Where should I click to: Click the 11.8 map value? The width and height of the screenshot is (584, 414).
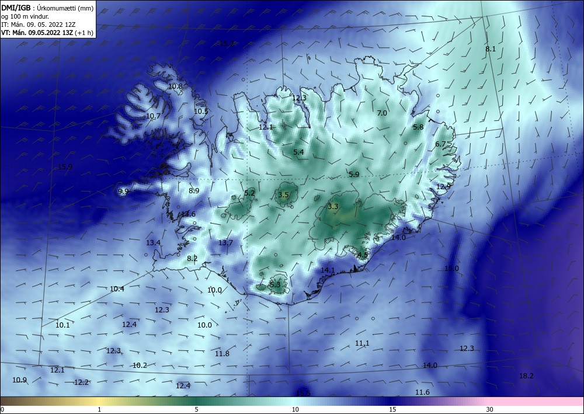pyautogui.click(x=222, y=354)
